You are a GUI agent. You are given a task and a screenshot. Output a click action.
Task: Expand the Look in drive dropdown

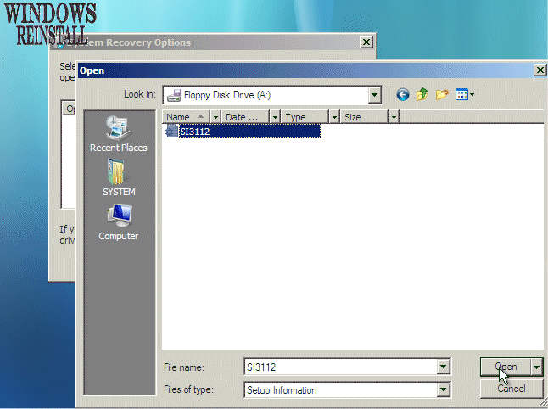tap(374, 95)
